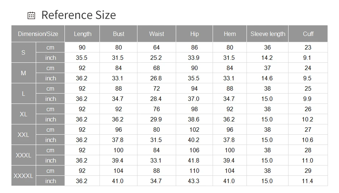Click the 25.2 Waist inch value

click(156, 58)
